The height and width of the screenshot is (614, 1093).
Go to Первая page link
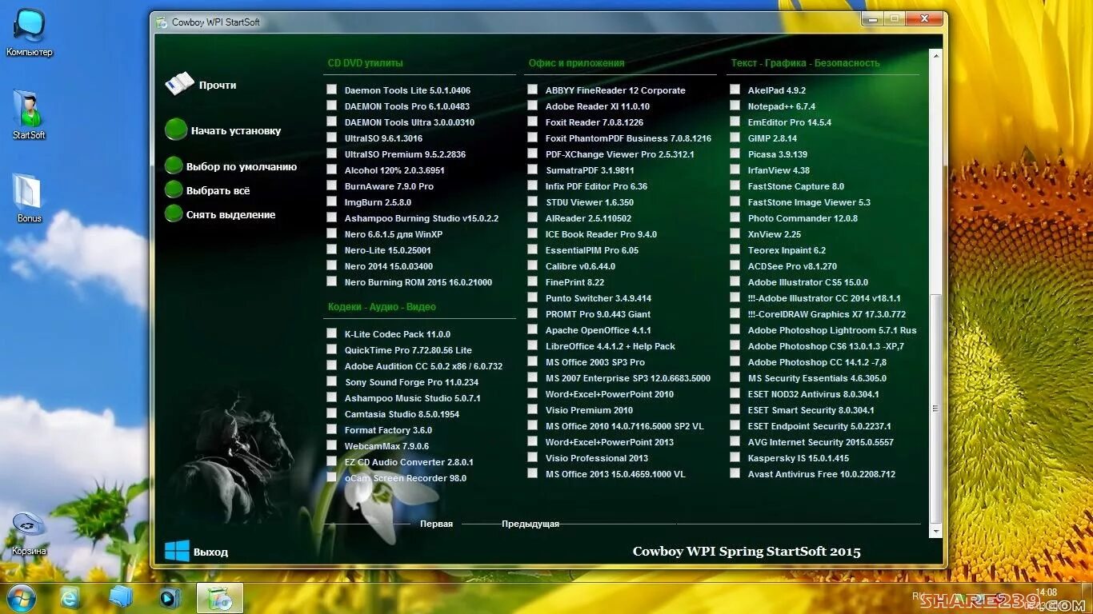[436, 524]
